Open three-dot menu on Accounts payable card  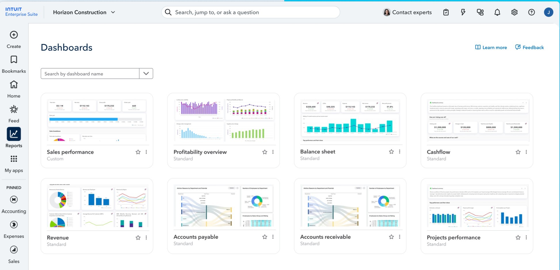click(273, 237)
